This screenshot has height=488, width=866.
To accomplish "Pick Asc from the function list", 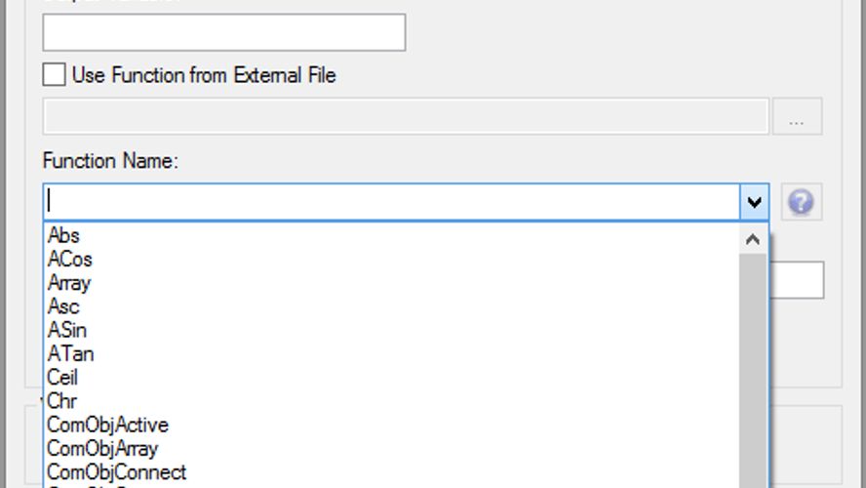I will click(63, 306).
